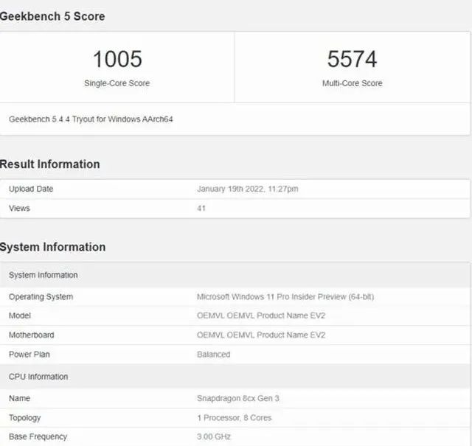Click the Views count of 41

pos(201,208)
